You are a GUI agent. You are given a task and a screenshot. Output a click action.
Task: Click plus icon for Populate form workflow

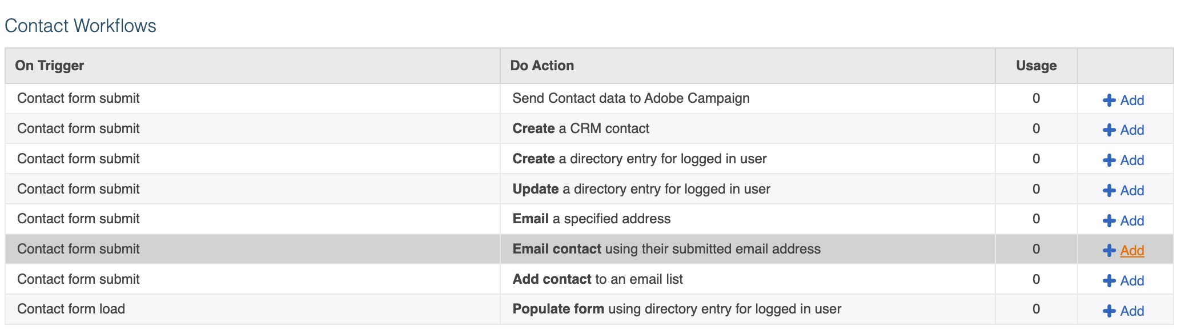(x=1109, y=311)
